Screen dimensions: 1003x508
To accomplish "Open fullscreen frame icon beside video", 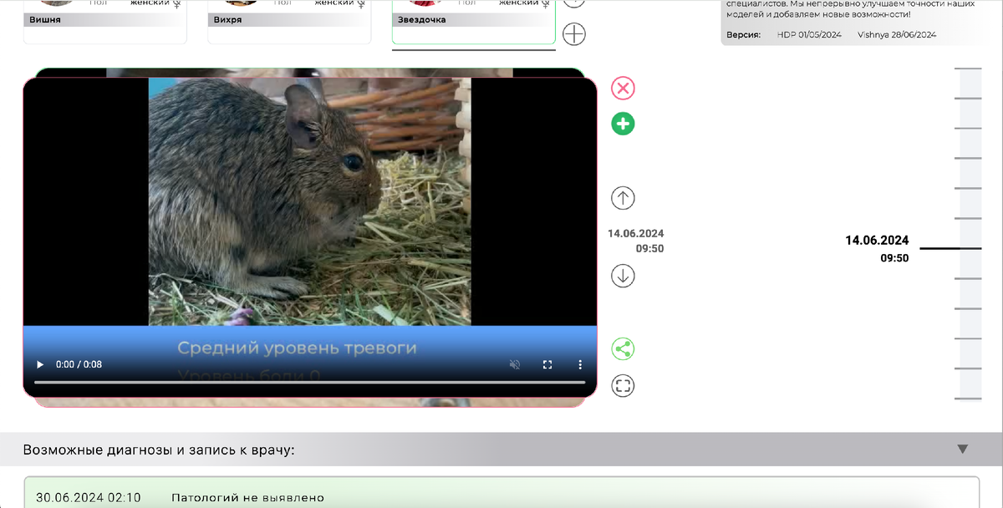I will (x=623, y=385).
